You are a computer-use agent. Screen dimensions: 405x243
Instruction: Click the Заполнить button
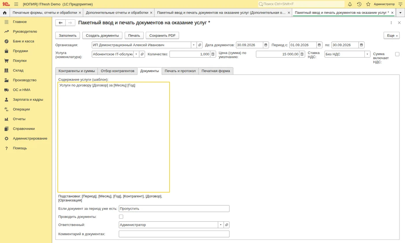click(68, 35)
